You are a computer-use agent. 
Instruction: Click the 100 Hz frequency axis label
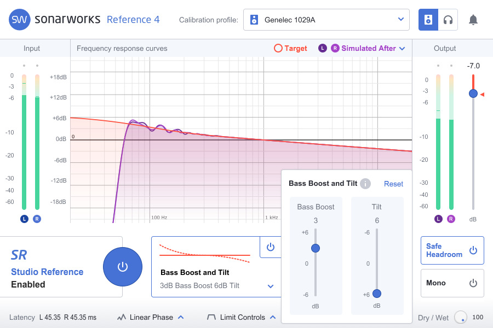(x=159, y=217)
